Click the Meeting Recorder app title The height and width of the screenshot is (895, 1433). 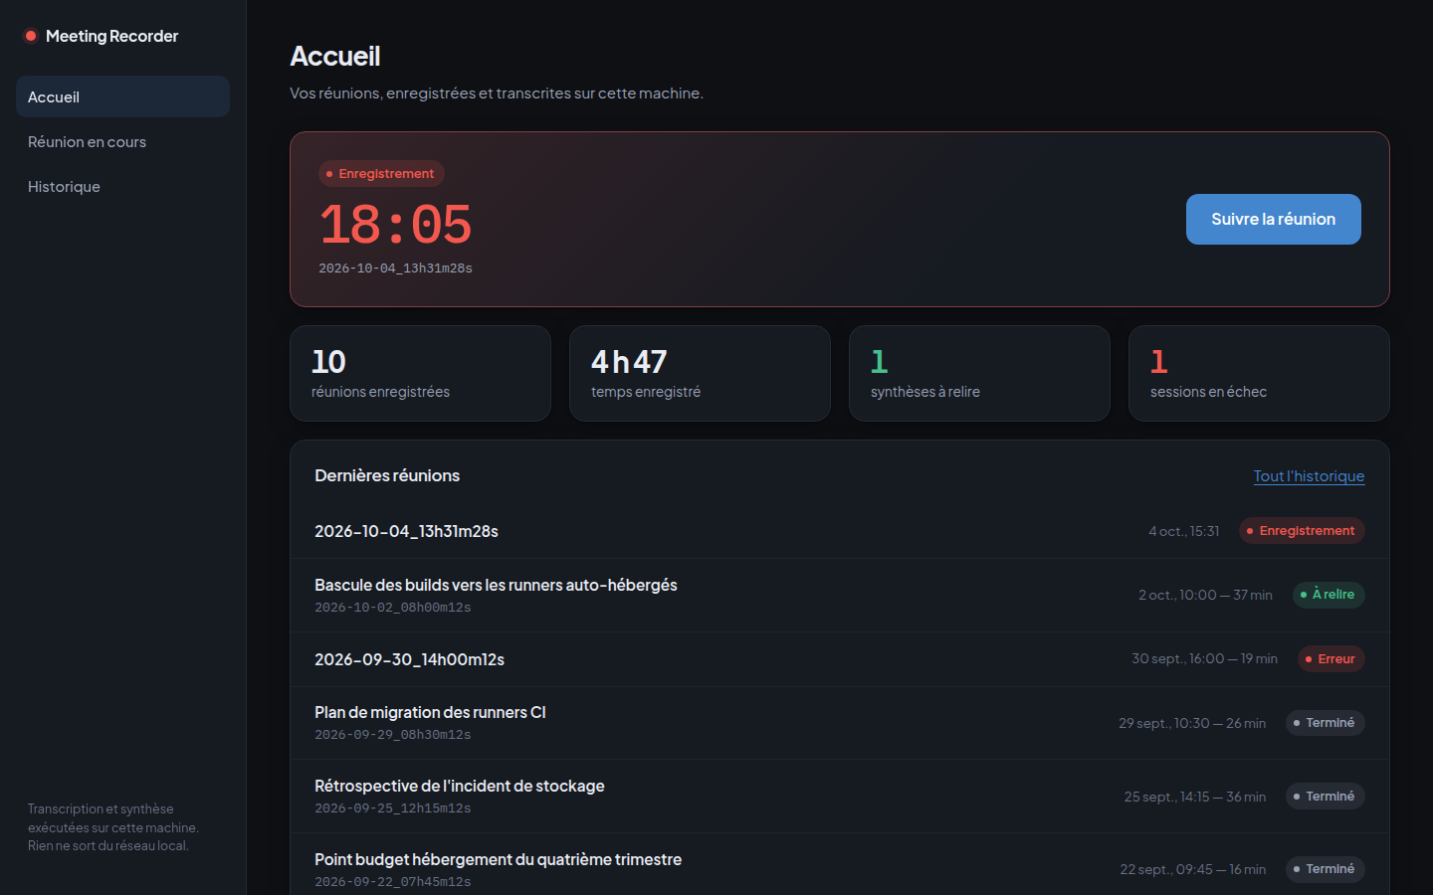pos(111,36)
